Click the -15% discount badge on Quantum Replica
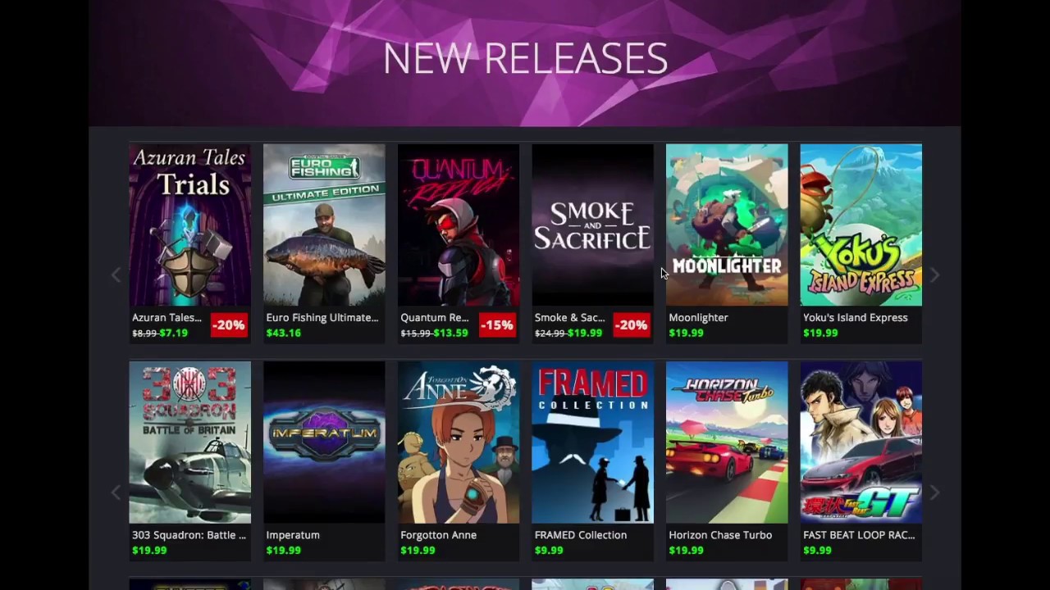The image size is (1050, 590). 497,325
